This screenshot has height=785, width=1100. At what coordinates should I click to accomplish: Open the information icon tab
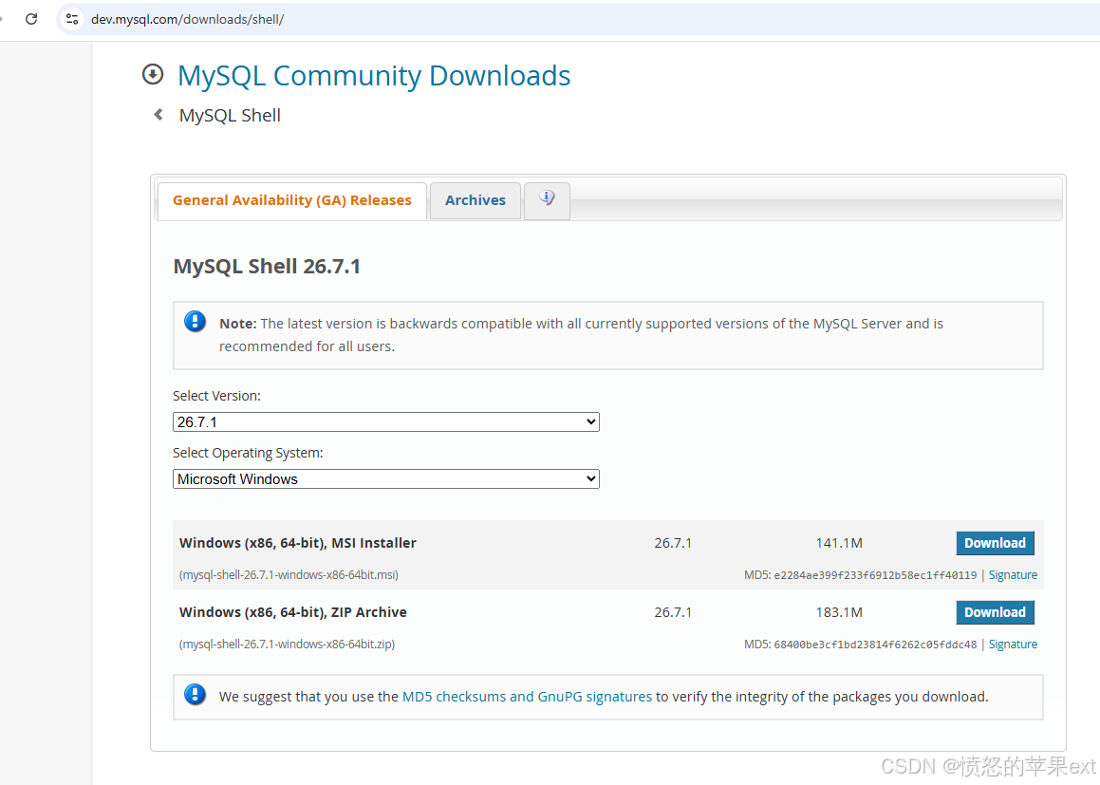tap(547, 200)
